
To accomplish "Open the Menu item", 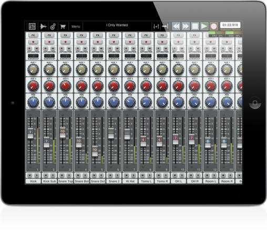I will [x=76, y=26].
